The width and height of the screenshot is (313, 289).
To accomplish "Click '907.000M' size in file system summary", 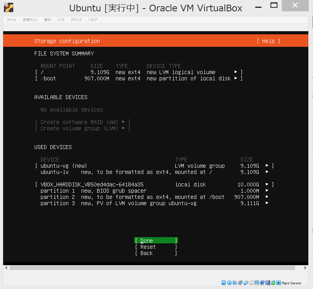I will [x=97, y=78].
